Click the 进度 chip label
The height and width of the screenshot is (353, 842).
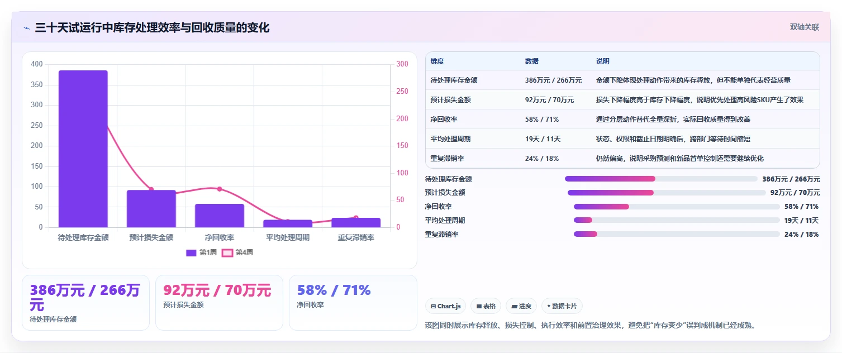525,306
